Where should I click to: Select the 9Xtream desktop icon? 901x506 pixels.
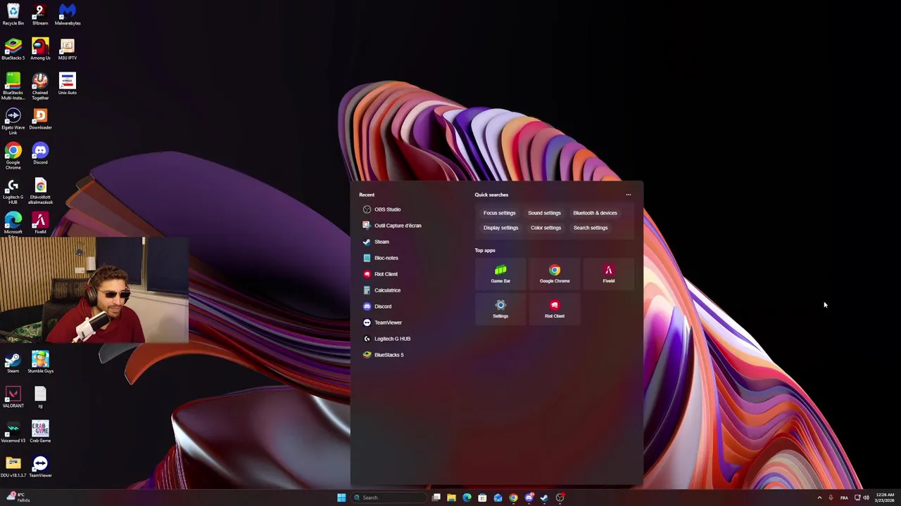pos(40,15)
